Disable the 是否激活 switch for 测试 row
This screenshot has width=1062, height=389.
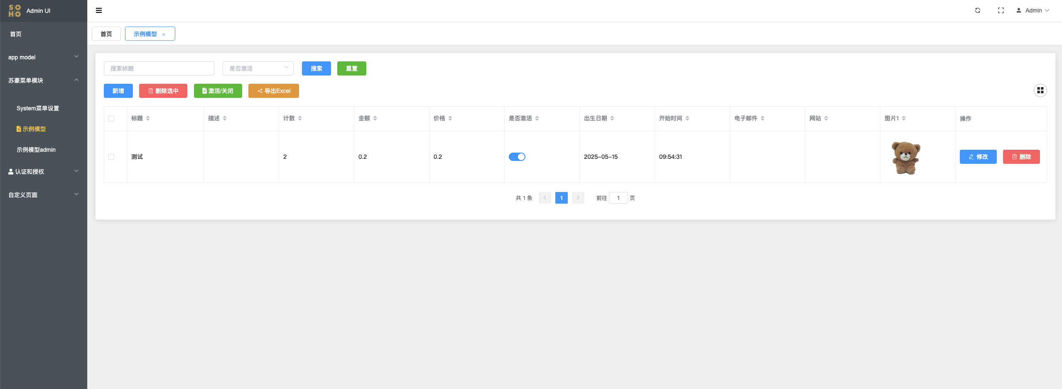pos(517,156)
